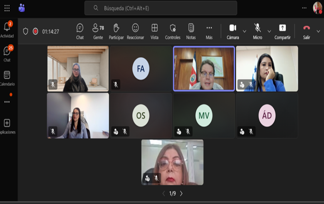Screen dimensions: 324x204
Task: Show the Gente participants list
Action: tap(98, 31)
